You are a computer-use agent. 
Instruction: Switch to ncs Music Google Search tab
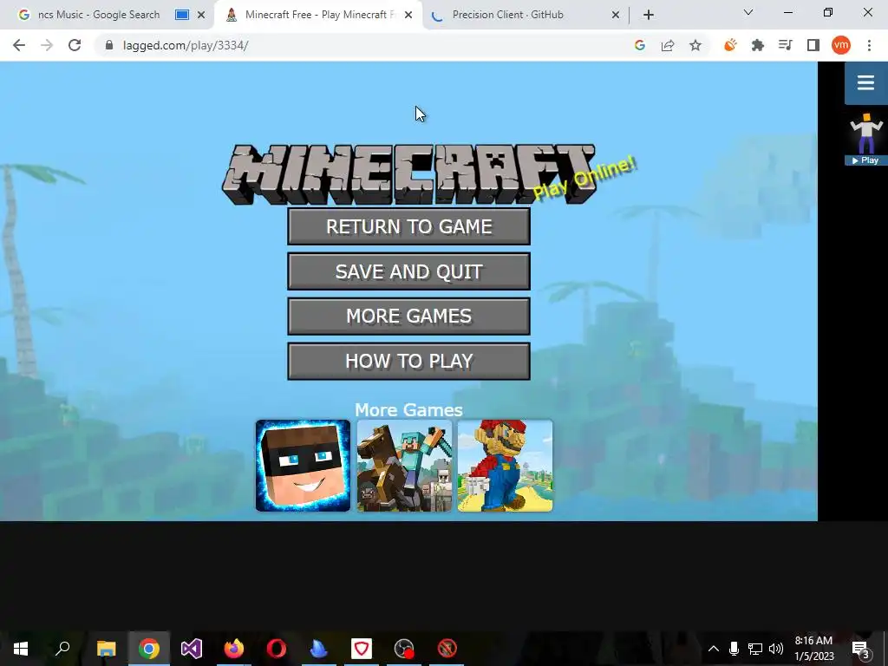pyautogui.click(x=99, y=15)
